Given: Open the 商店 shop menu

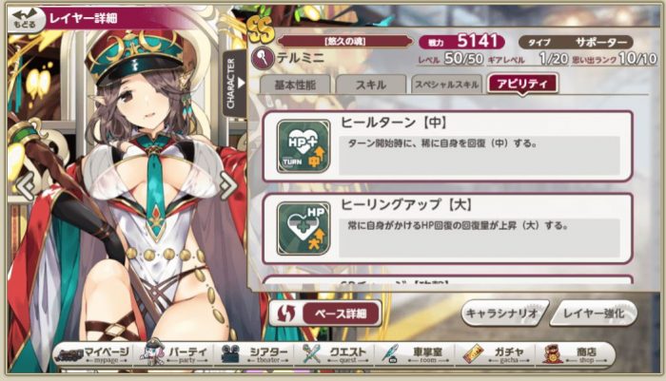Looking at the screenshot, I should click(x=572, y=353).
